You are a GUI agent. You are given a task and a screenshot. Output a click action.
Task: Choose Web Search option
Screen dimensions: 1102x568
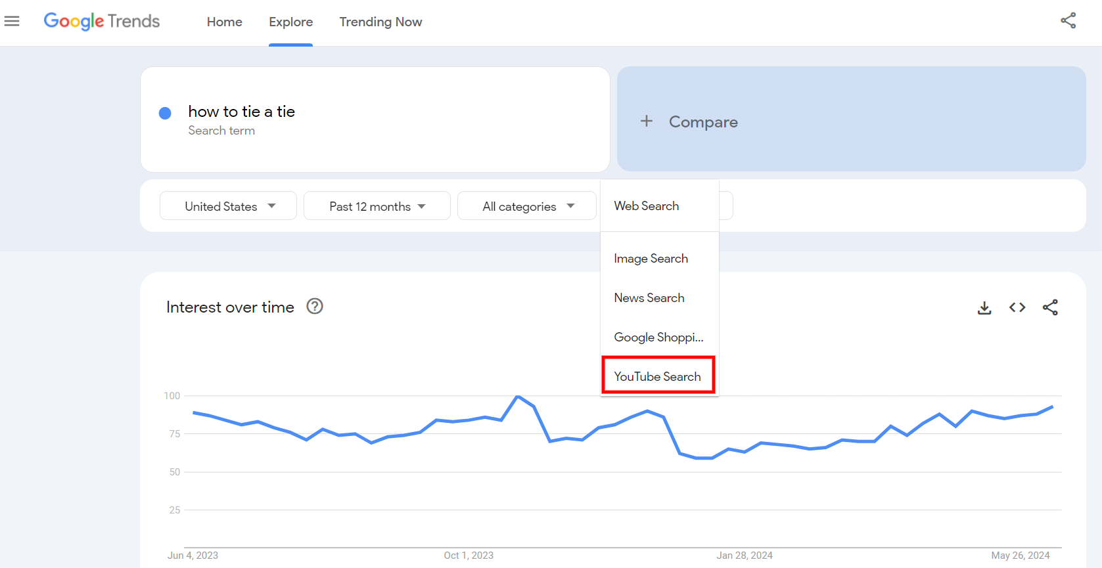660,206
